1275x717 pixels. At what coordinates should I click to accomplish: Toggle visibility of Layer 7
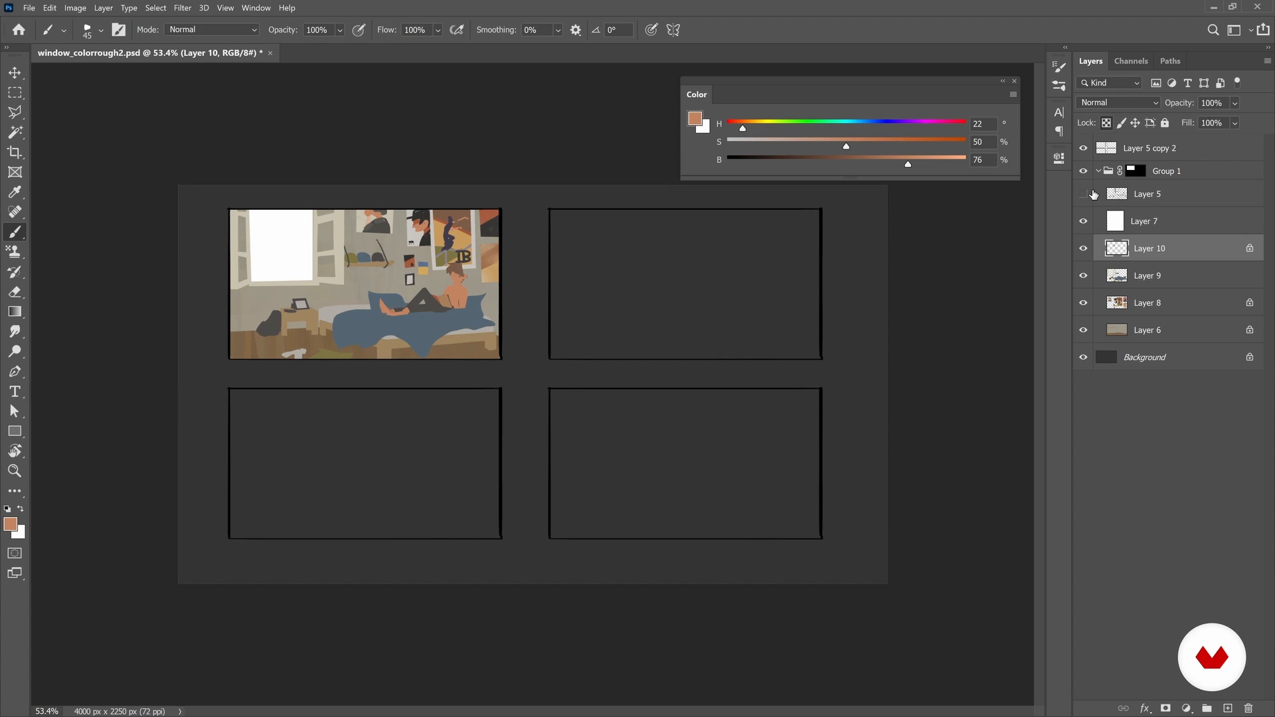click(x=1083, y=221)
